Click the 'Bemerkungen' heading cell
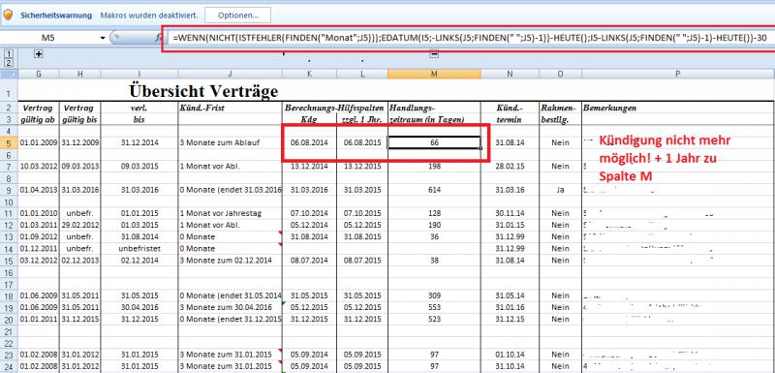The width and height of the screenshot is (775, 373). (x=678, y=108)
